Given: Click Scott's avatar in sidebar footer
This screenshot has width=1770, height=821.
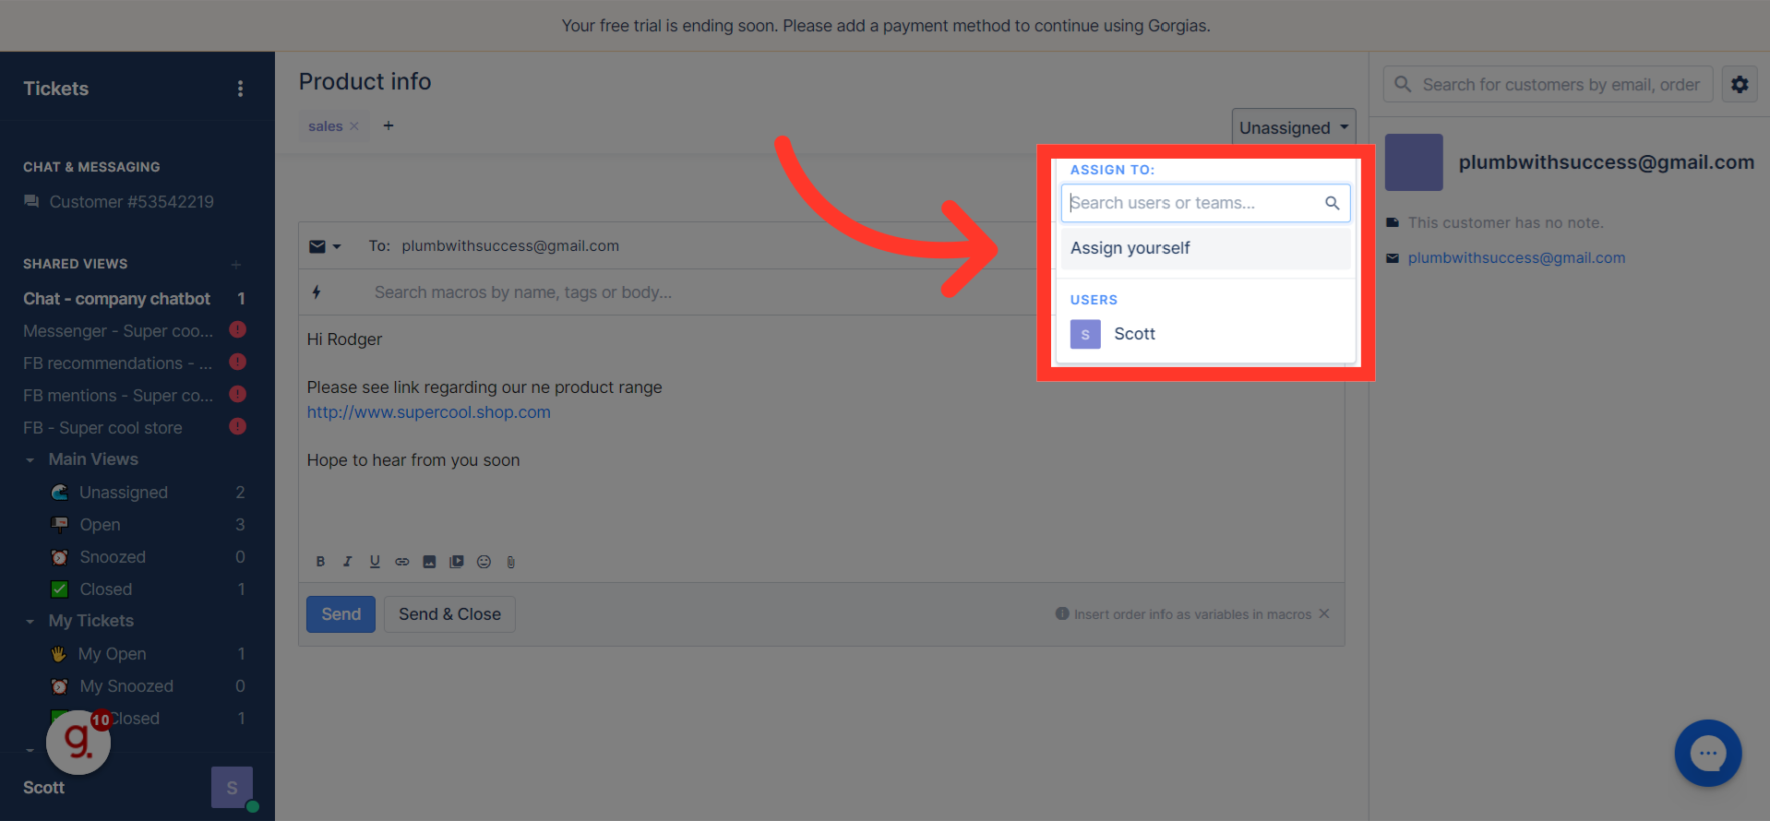Looking at the screenshot, I should 232,788.
